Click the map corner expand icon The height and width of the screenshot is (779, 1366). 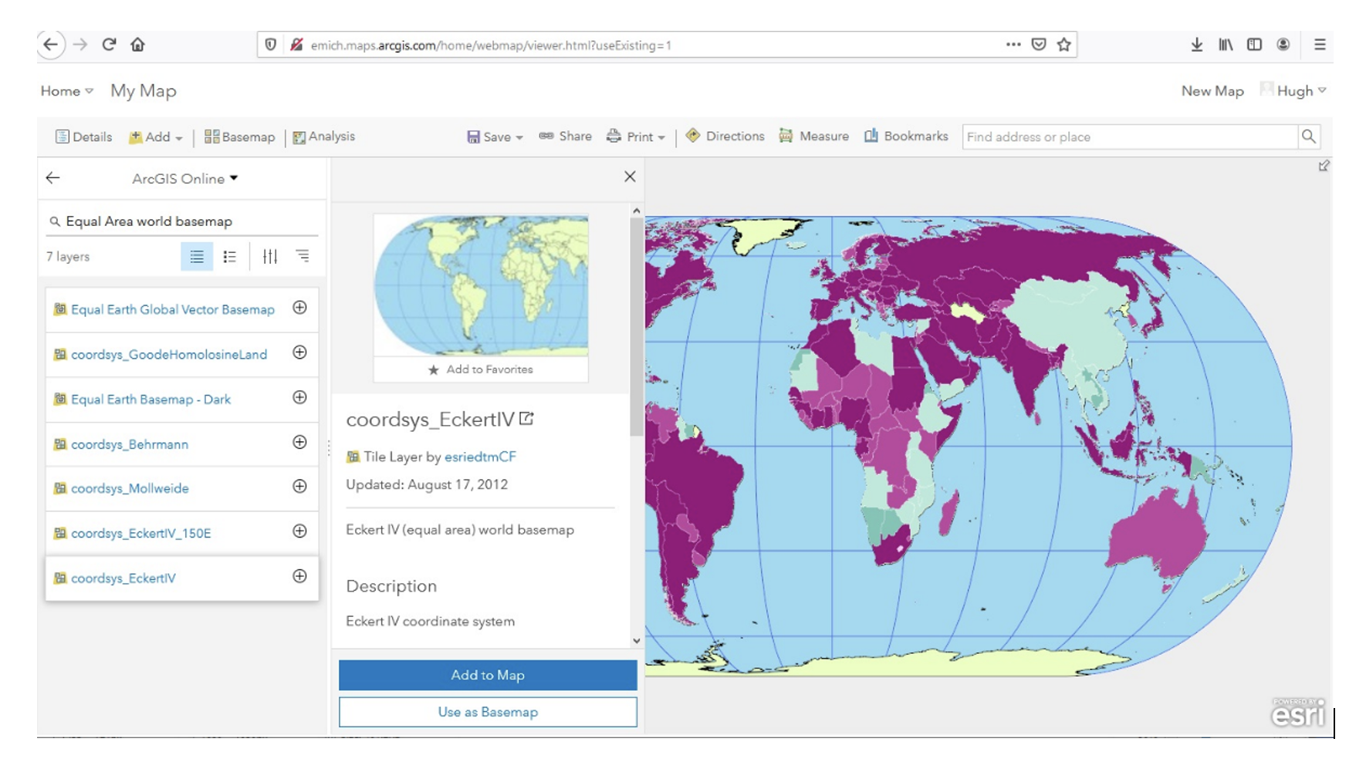(x=1324, y=166)
